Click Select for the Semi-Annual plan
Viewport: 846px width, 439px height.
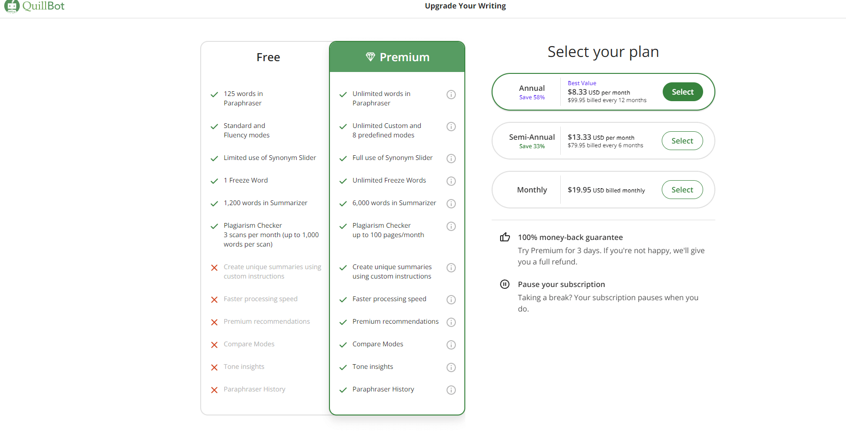pos(682,141)
